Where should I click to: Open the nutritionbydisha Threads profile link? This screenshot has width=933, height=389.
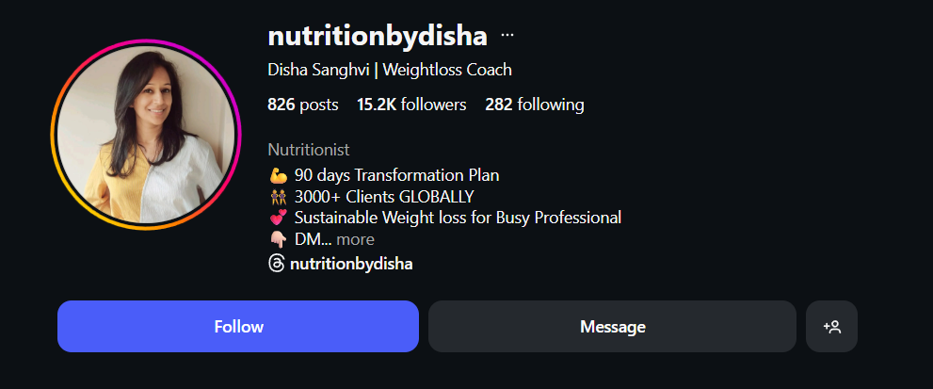(x=351, y=264)
